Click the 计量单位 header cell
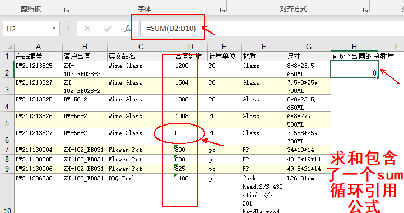 (225, 56)
